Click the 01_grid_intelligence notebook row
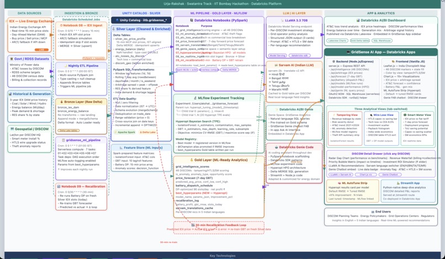Viewport: 445px width, 259px height. (x=209, y=30)
